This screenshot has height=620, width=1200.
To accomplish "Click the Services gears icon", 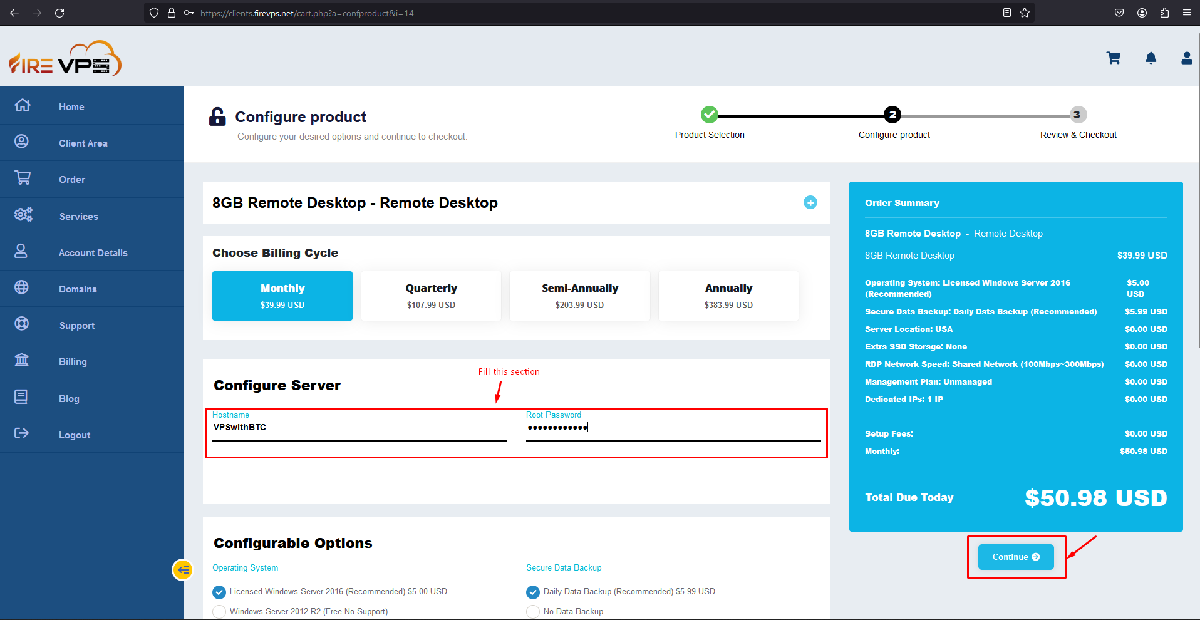I will tap(23, 215).
